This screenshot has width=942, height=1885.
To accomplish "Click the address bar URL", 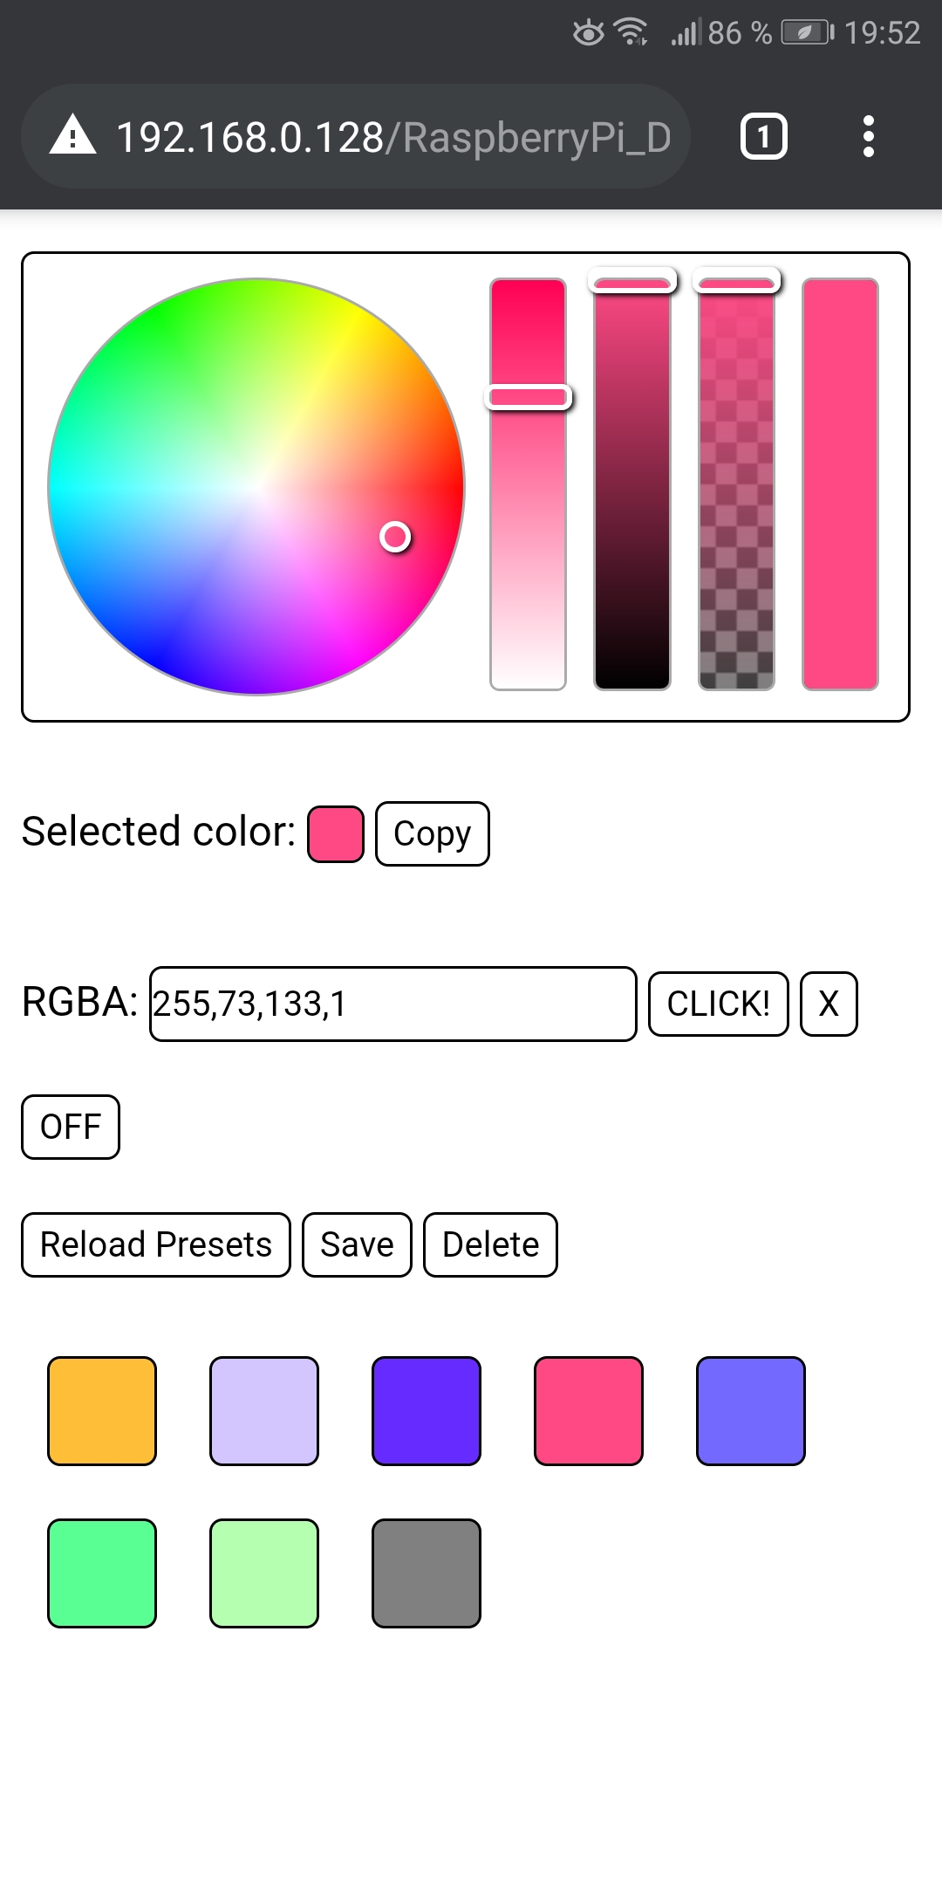I will click(392, 137).
